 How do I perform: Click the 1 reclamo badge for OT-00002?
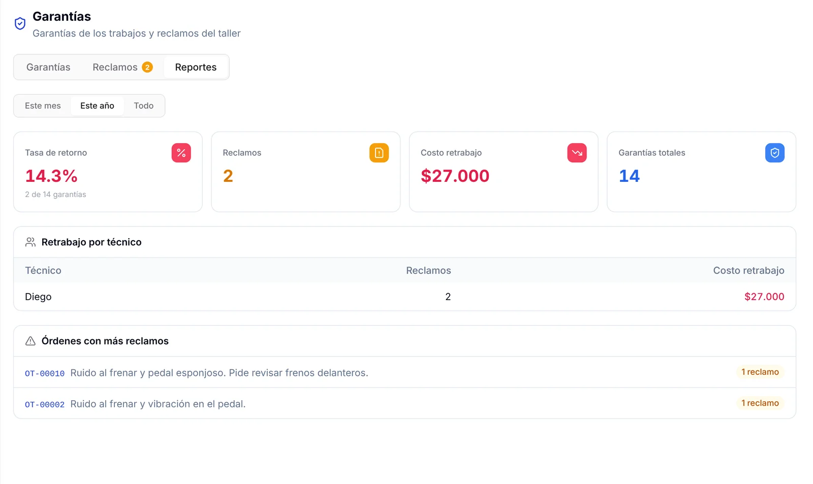coord(760,403)
